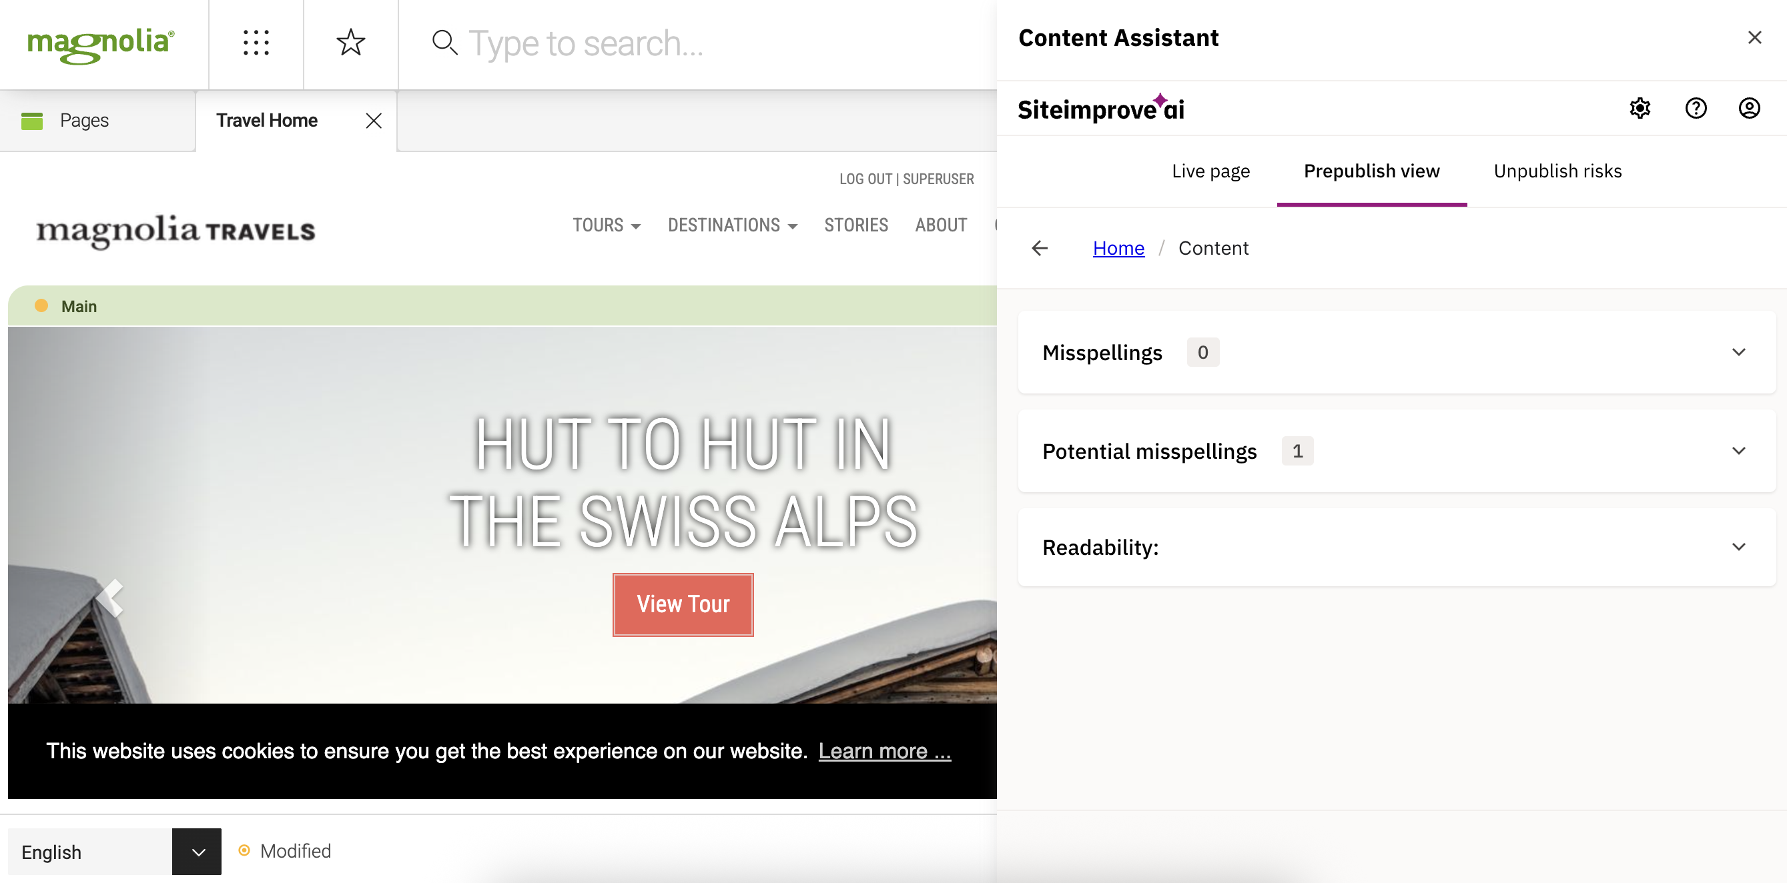Viewport: 1787px width, 883px height.
Task: Open the app launcher grid
Action: coord(256,43)
